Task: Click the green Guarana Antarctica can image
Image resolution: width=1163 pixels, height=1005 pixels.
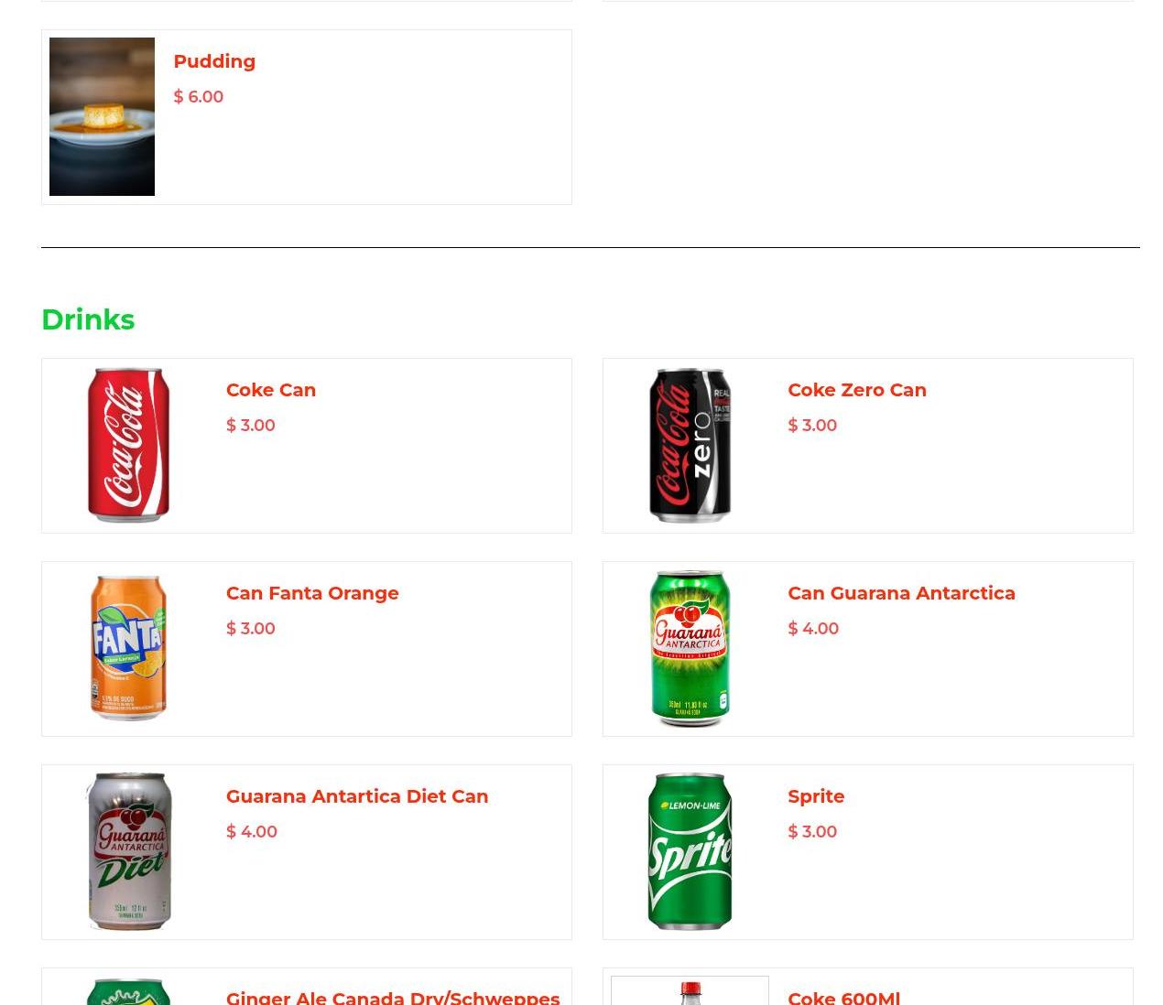Action: tap(690, 649)
